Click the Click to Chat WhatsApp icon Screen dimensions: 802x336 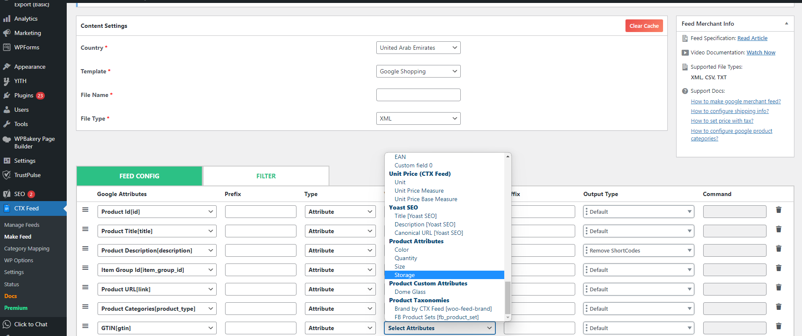click(7, 324)
